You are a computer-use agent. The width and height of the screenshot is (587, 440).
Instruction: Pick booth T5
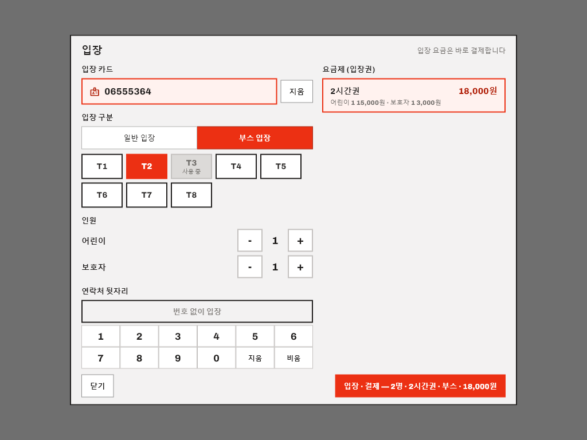pyautogui.click(x=281, y=167)
